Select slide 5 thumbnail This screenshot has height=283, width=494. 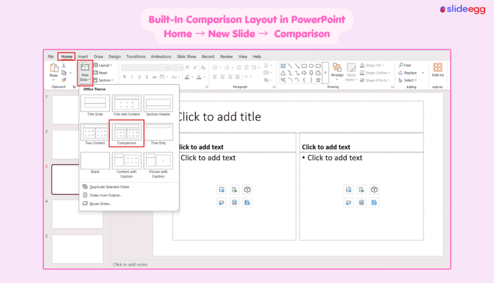pyautogui.click(x=78, y=249)
